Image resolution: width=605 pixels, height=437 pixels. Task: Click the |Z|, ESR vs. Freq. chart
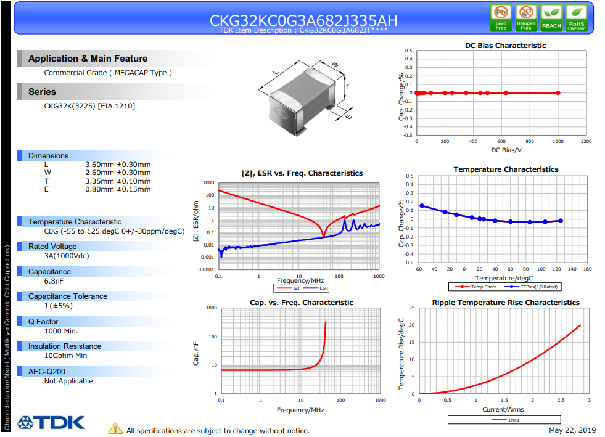pyautogui.click(x=299, y=226)
